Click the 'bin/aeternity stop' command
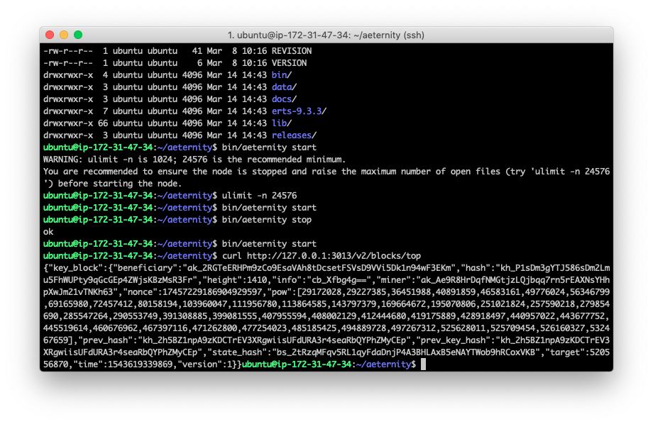Image resolution: width=653 pixels, height=424 pixels. pos(267,220)
